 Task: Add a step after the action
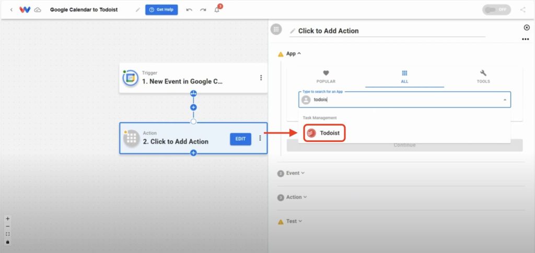[193, 153]
